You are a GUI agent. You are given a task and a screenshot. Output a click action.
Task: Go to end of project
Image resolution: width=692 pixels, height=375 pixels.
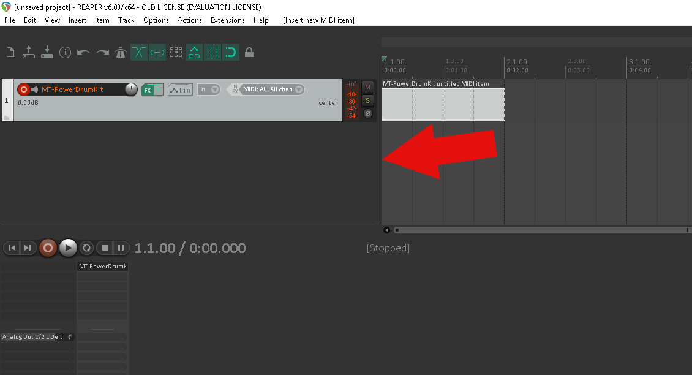[x=28, y=248]
